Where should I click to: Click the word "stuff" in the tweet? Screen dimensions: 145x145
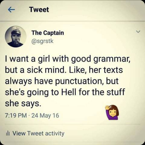pos(116,92)
